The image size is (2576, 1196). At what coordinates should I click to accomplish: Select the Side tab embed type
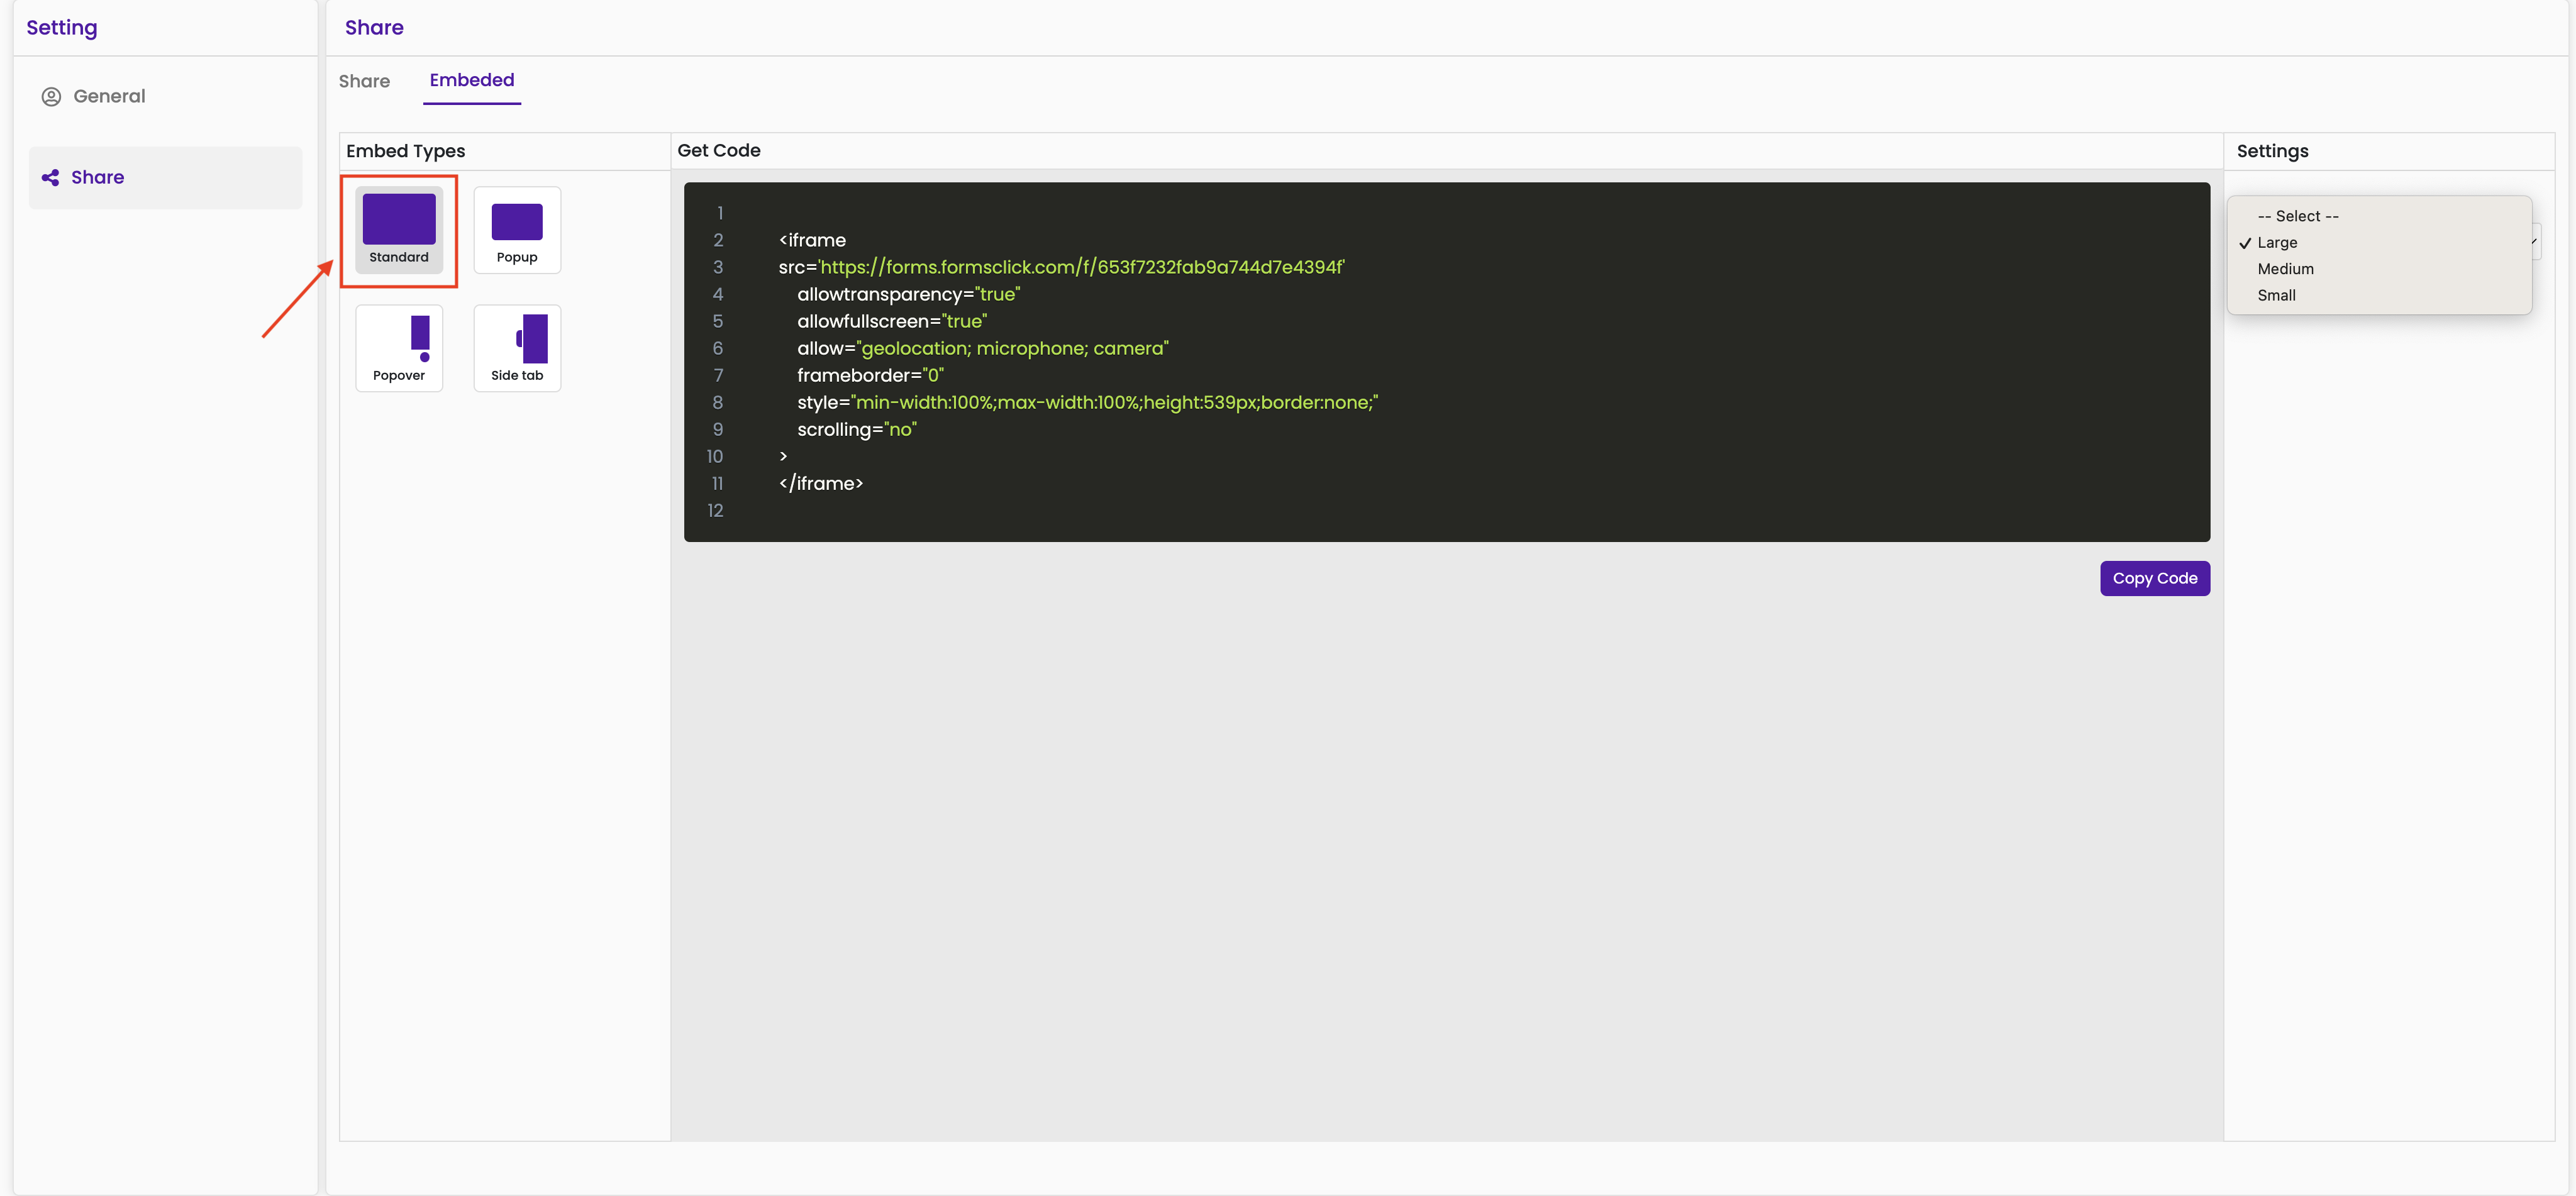tap(517, 348)
